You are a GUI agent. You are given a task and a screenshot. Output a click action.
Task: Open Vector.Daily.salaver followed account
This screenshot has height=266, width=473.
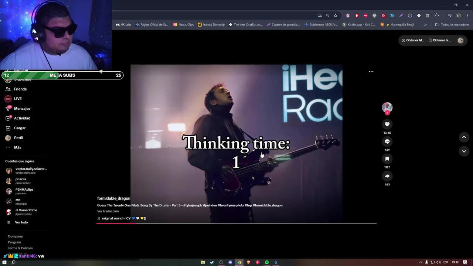point(26,170)
